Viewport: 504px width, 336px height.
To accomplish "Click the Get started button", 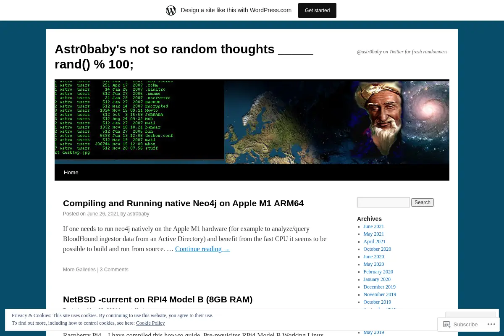I will (317, 10).
